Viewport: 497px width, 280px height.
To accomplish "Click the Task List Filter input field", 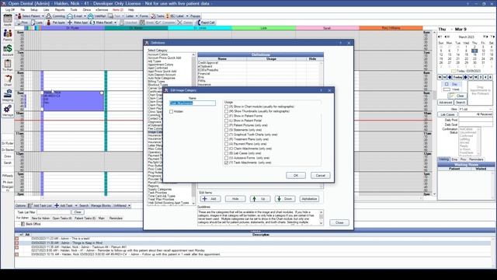I will (54, 212).
